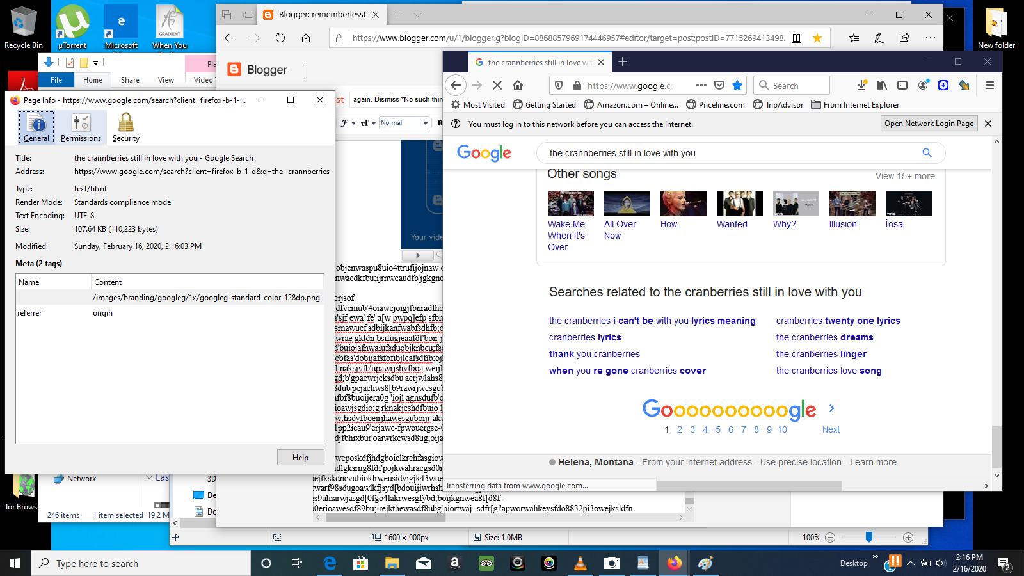Open Firefox Library icon
Image resolution: width=1024 pixels, height=576 pixels.
(x=882, y=85)
